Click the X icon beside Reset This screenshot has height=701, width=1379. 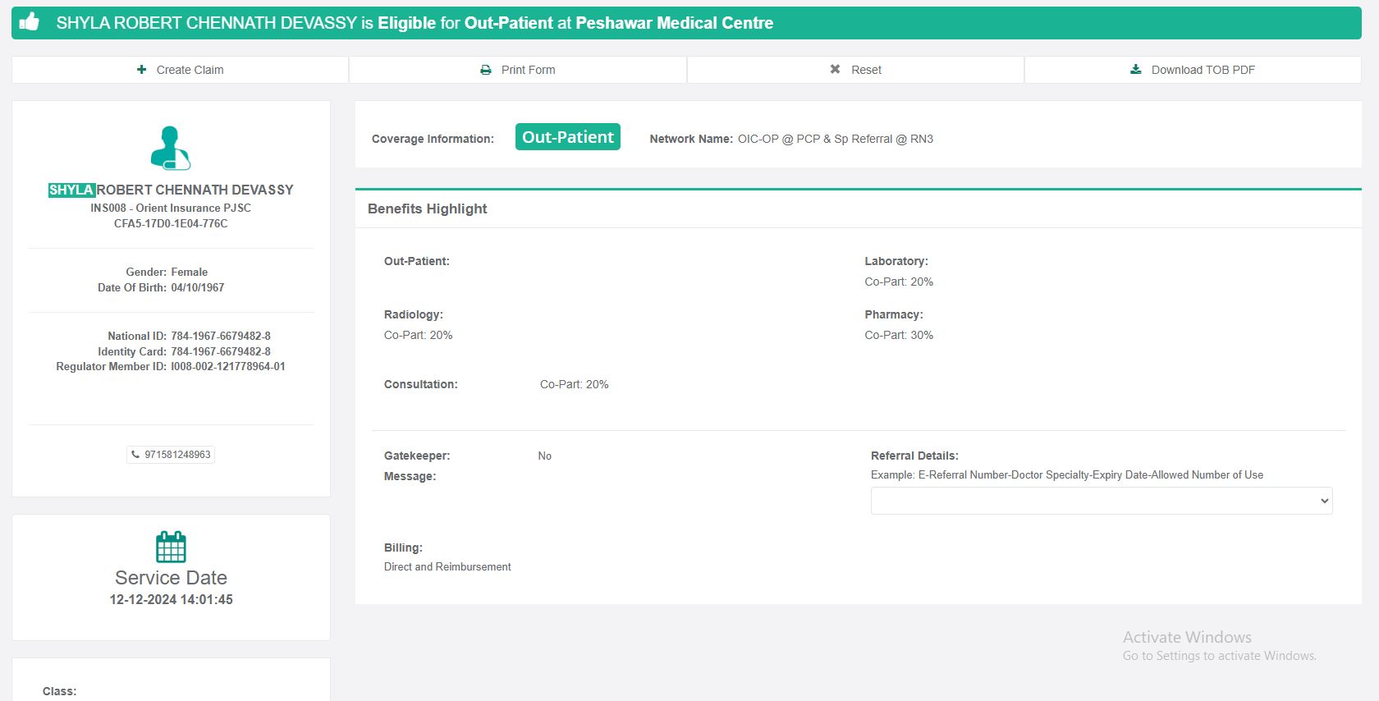(835, 70)
